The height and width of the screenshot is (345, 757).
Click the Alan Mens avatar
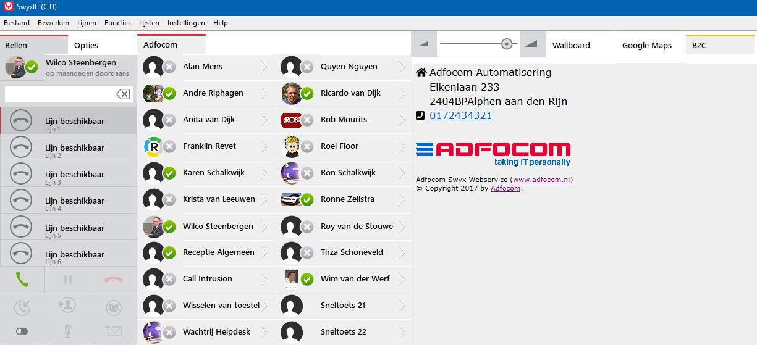153,67
